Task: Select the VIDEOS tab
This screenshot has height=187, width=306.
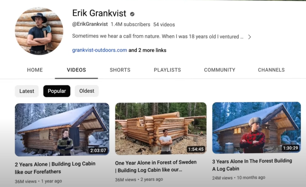Action: 76,70
